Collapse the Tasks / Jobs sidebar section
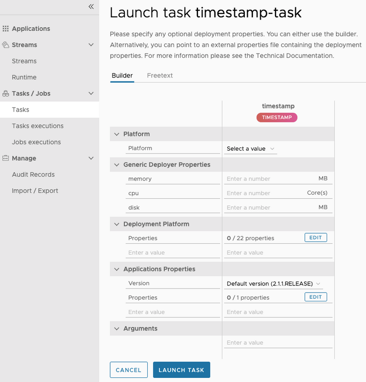Viewport: 366px width, 382px height. (x=91, y=93)
